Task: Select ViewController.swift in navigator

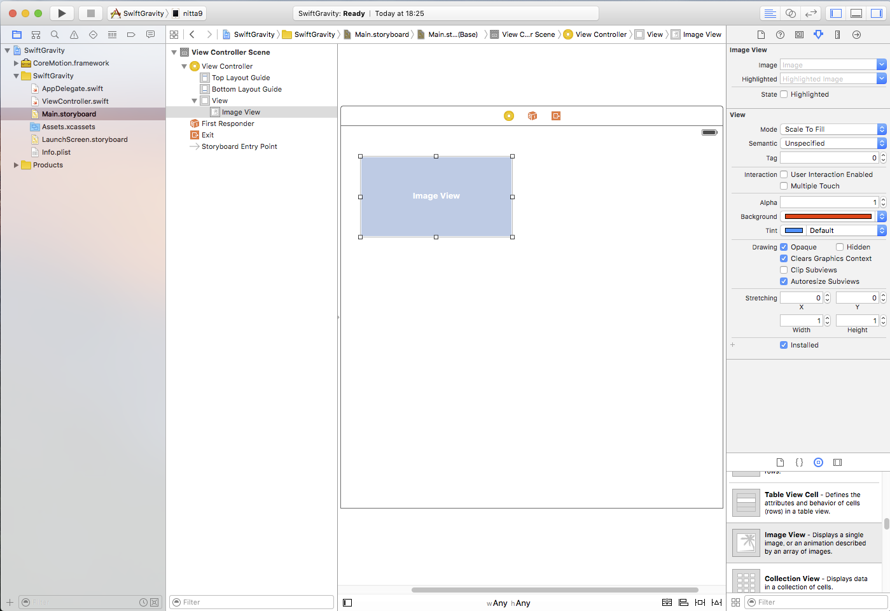Action: click(x=75, y=101)
